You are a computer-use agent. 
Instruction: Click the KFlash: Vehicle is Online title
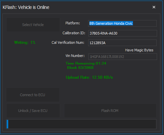26,7
